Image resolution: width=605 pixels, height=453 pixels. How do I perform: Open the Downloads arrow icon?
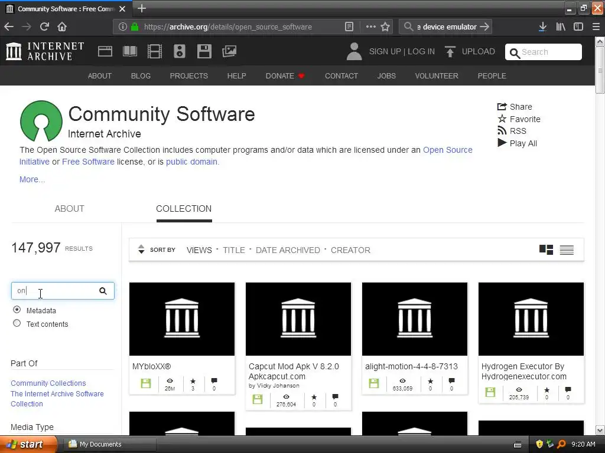542,27
